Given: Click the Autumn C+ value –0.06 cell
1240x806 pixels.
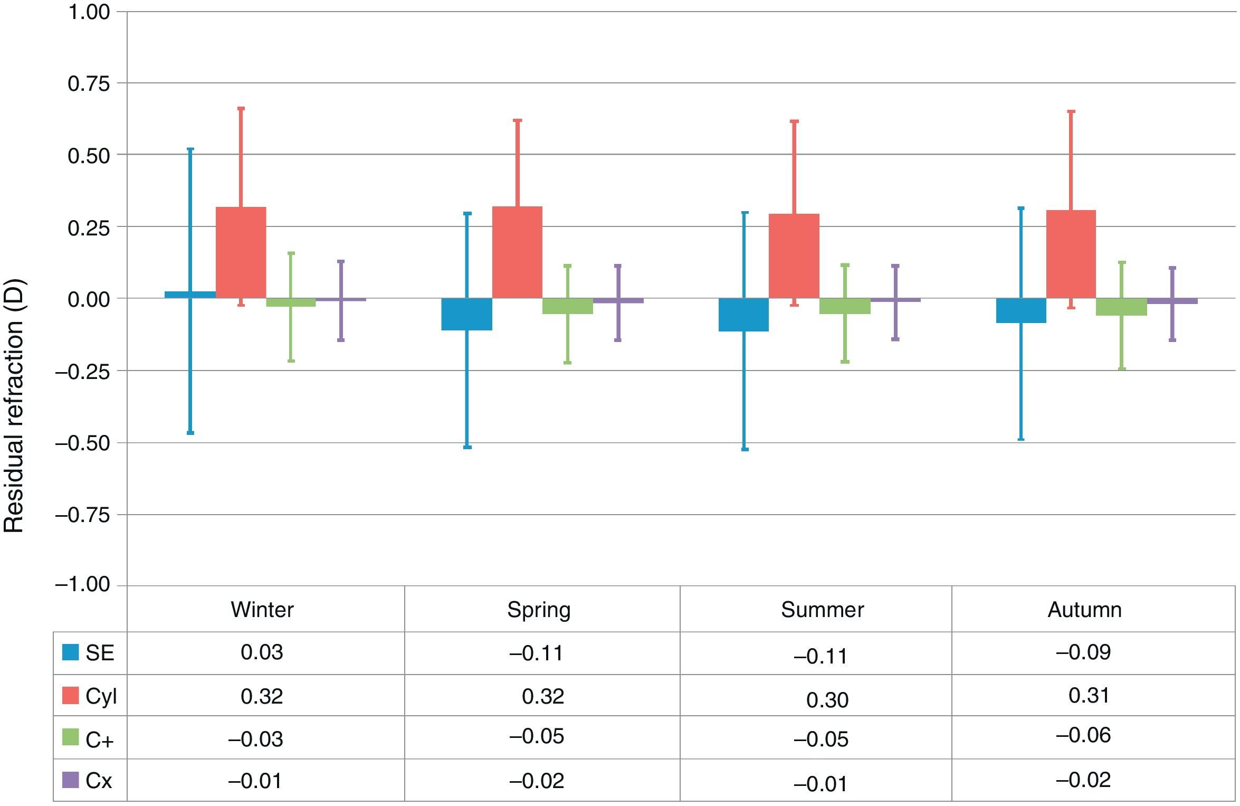Looking at the screenshot, I should point(1083,735).
